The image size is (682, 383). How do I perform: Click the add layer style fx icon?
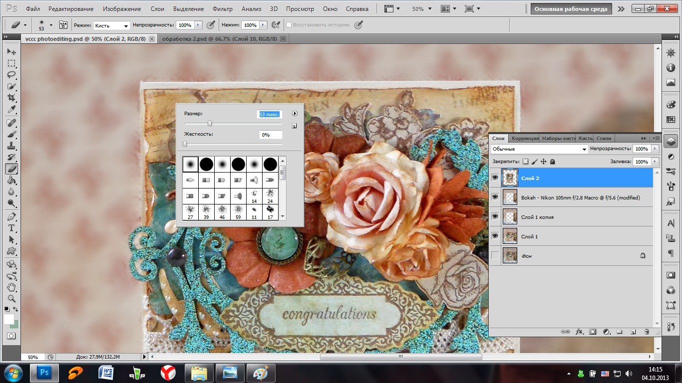coord(580,331)
